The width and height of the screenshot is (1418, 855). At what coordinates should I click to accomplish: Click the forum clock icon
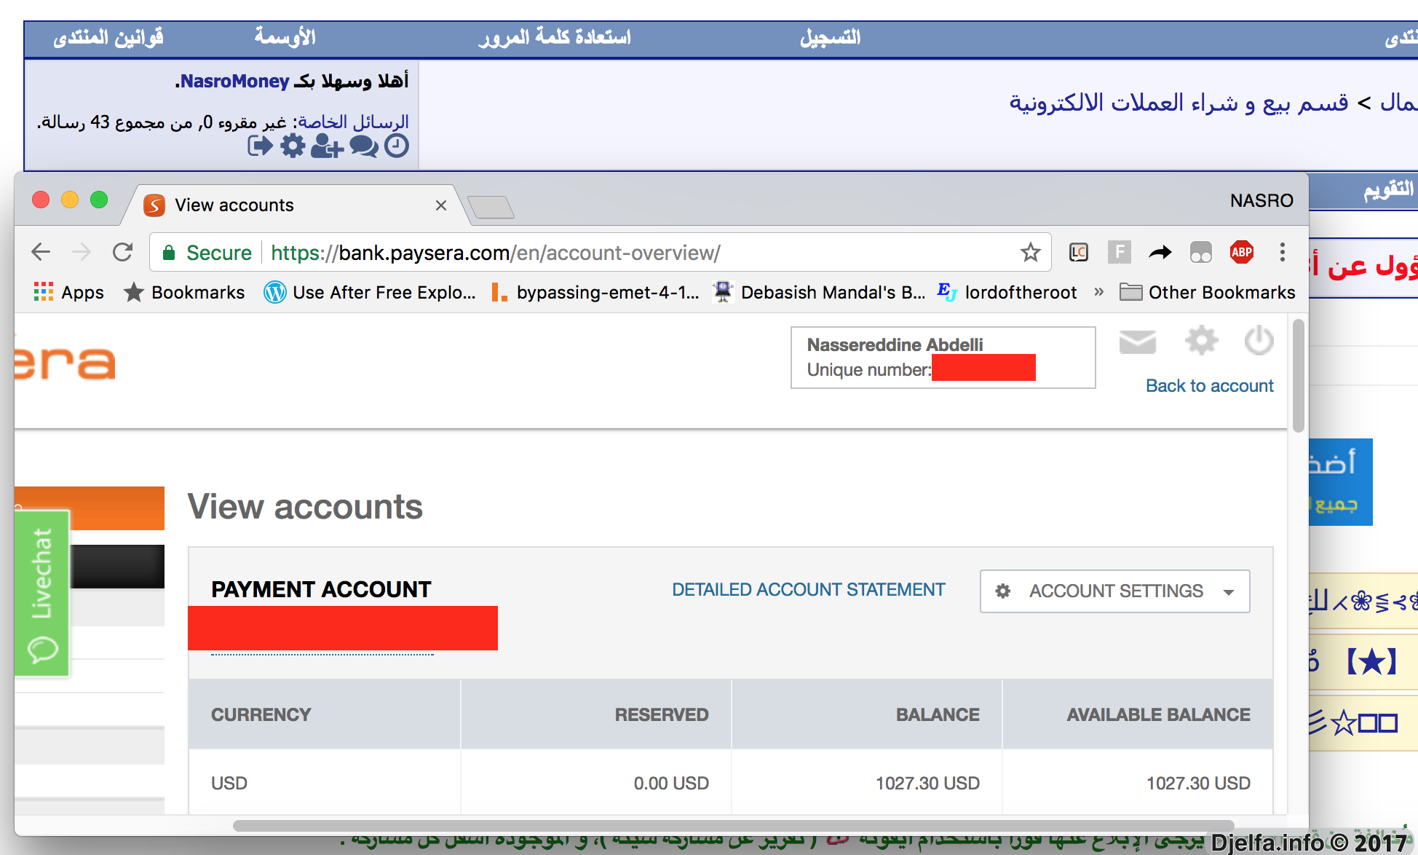click(x=396, y=146)
